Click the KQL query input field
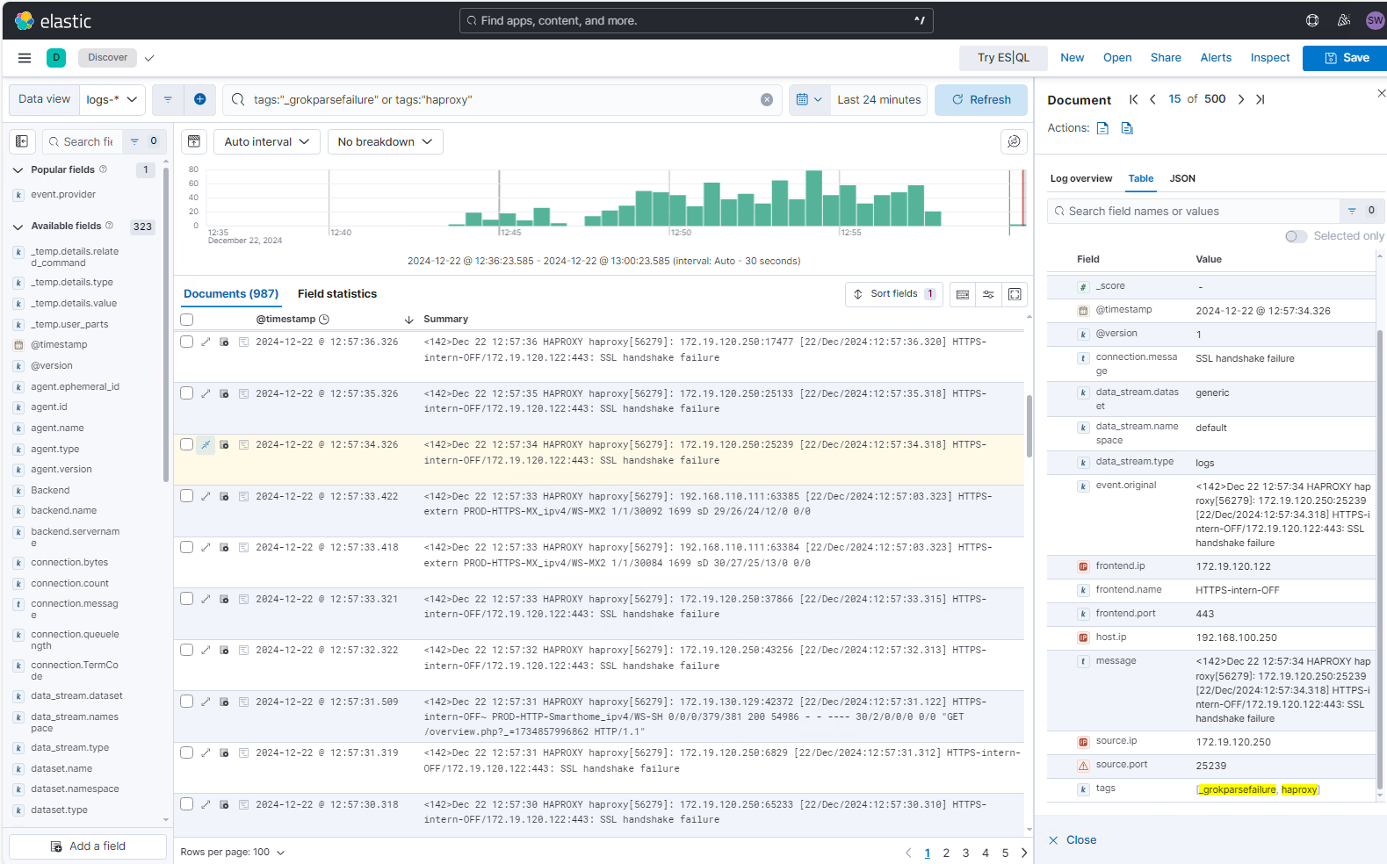1387x864 pixels. click(x=504, y=100)
